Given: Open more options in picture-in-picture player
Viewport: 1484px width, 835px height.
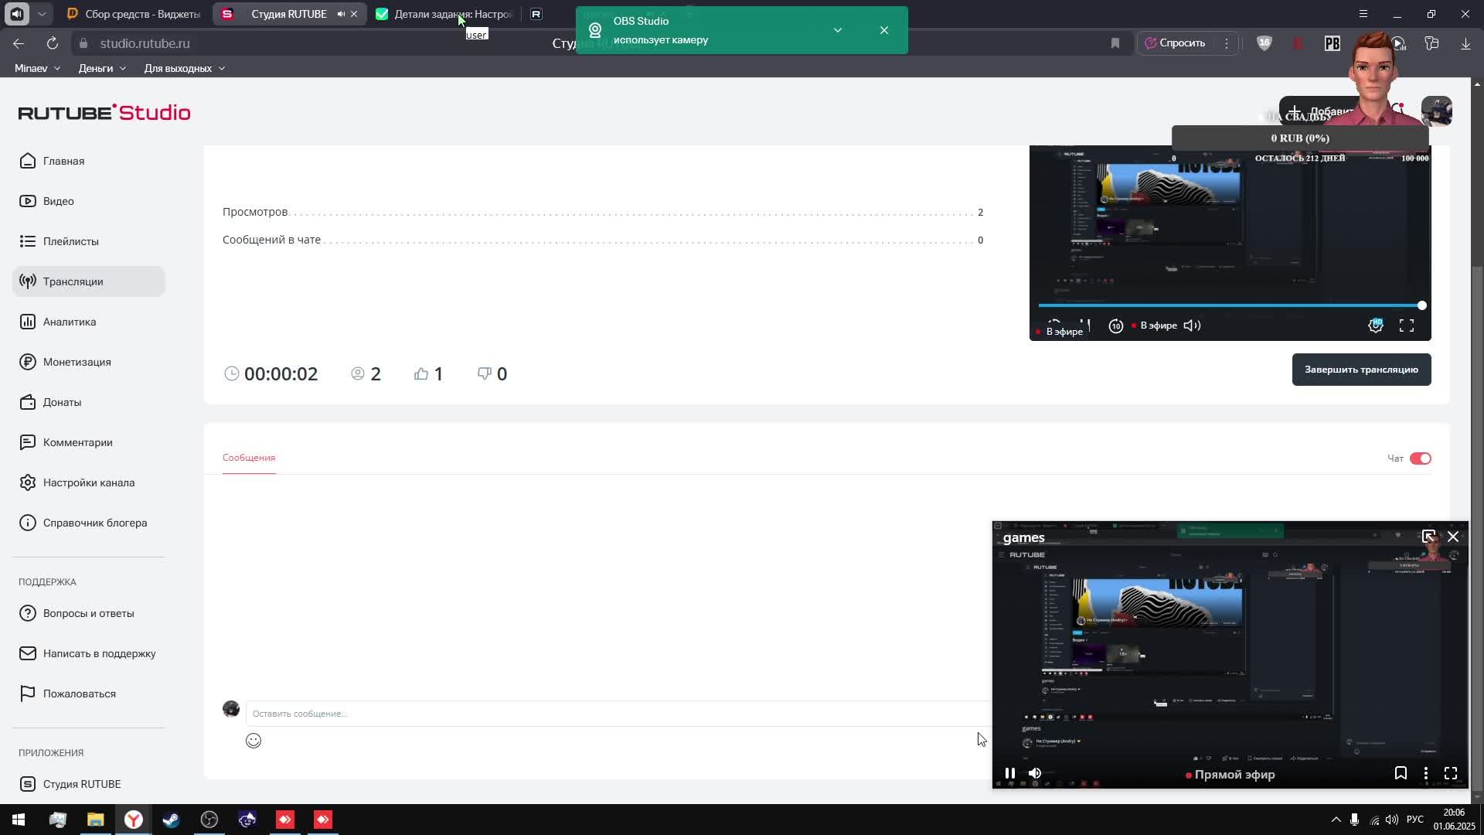Looking at the screenshot, I should (x=1426, y=773).
